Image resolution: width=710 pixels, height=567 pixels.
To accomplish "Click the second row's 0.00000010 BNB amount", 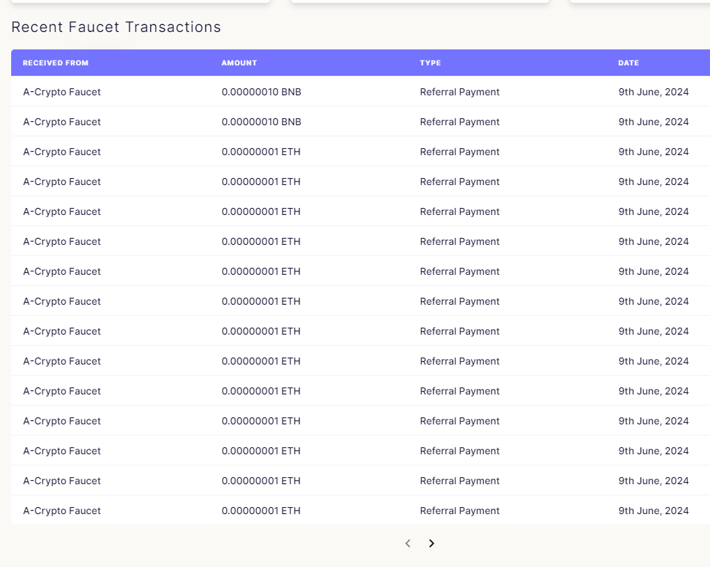I will [x=262, y=122].
